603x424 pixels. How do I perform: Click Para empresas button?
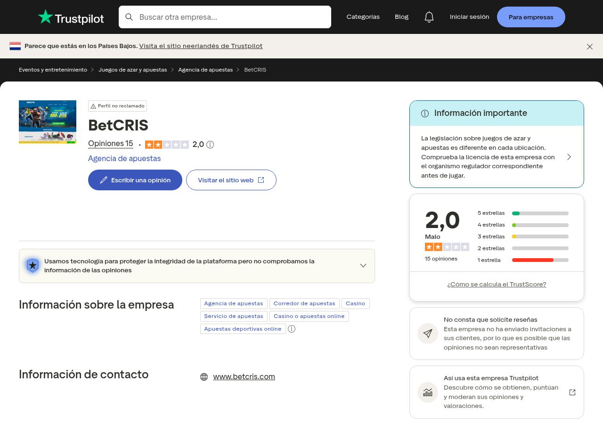[x=531, y=17]
